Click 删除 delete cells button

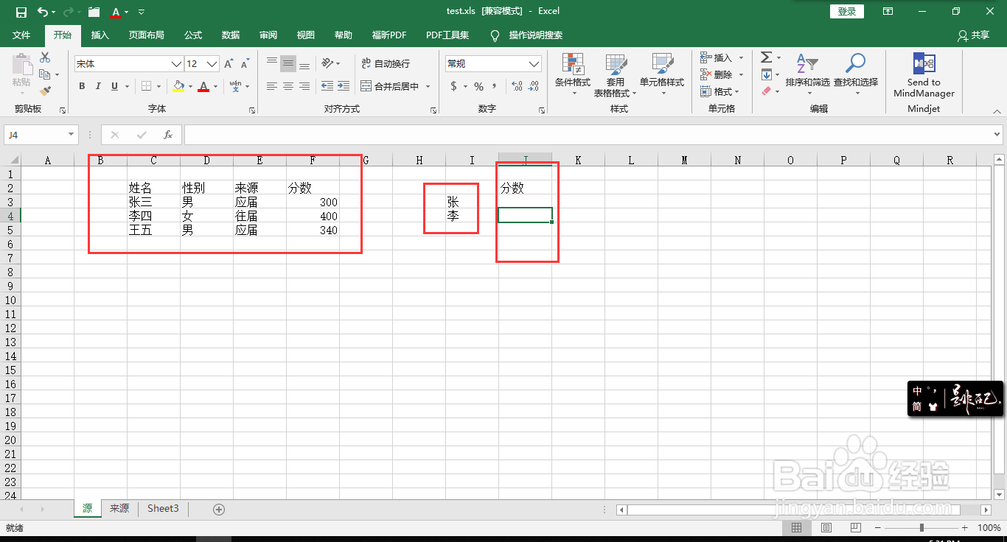coord(716,74)
